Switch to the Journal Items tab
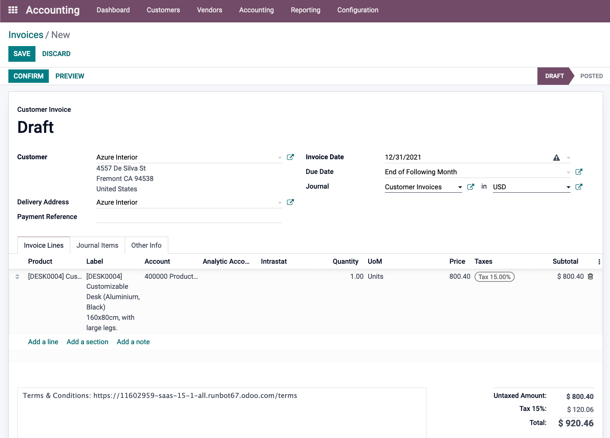The image size is (610, 438). [97, 245]
